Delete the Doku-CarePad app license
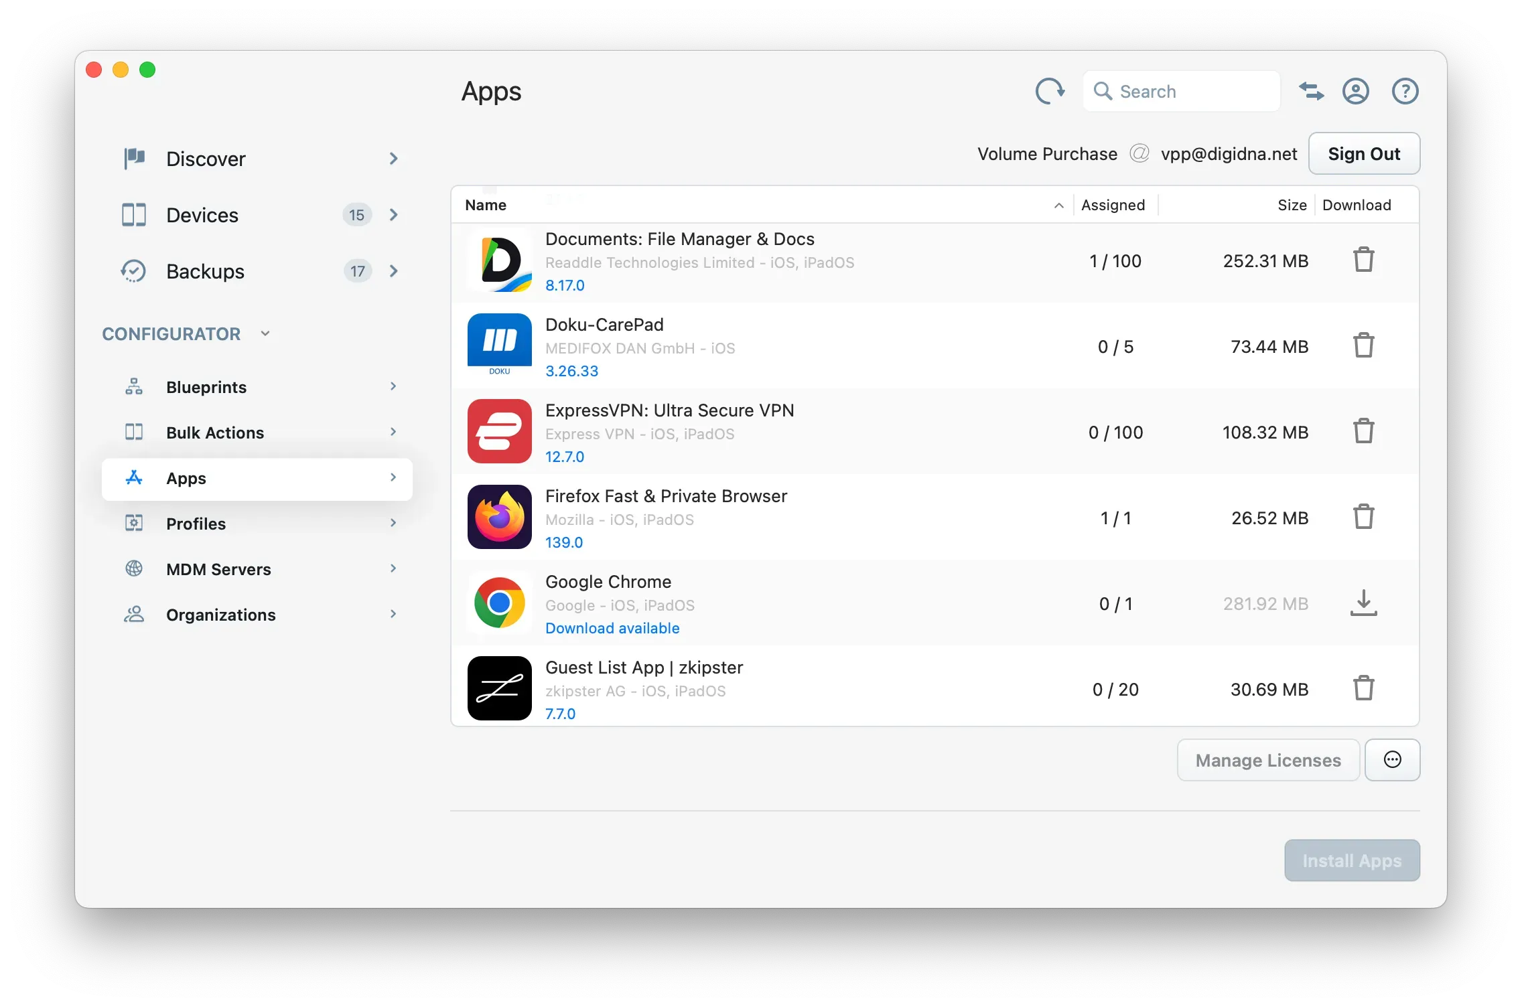Screen dimensions: 1522x1007 [1364, 345]
